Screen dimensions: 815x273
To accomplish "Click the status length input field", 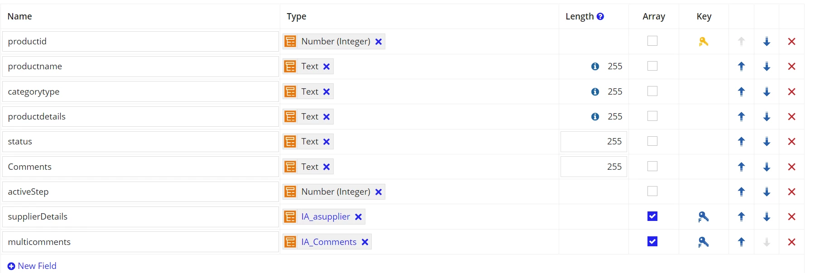I will [594, 142].
